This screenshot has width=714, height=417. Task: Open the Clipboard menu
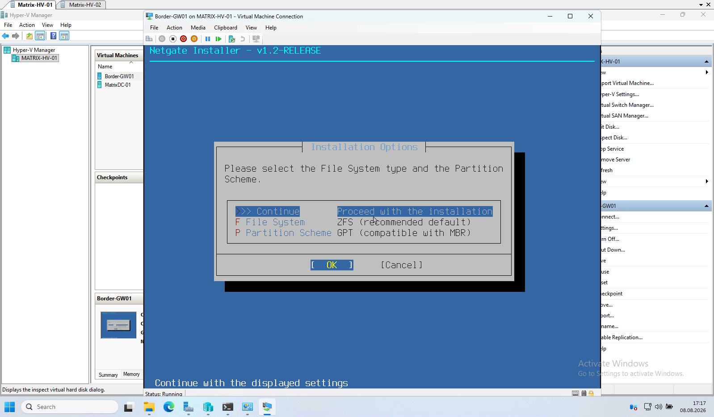[x=226, y=28]
